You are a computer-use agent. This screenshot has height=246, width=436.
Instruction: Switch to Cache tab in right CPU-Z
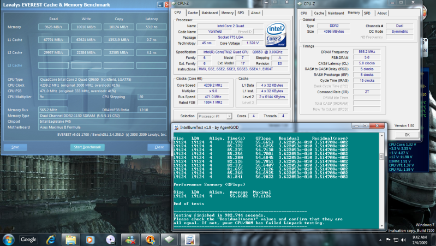point(319,13)
